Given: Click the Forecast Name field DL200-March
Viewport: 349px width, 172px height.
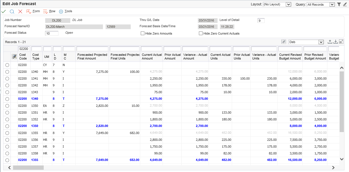Looking at the screenshot, I should point(74,27).
